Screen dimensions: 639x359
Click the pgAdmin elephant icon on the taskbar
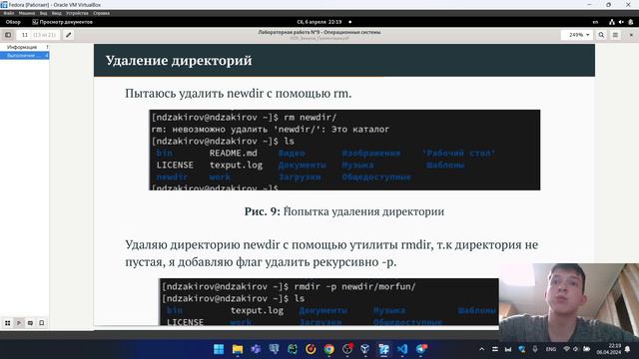coord(275,349)
